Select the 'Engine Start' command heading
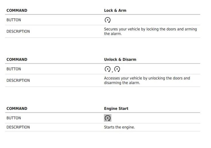The width and height of the screenshot is (211, 148). [x=116, y=108]
